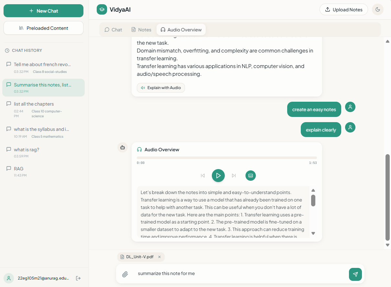The height and width of the screenshot is (287, 391).
Task: Click the chat icon next to 'list all the chapters'
Action: [x=9, y=104]
